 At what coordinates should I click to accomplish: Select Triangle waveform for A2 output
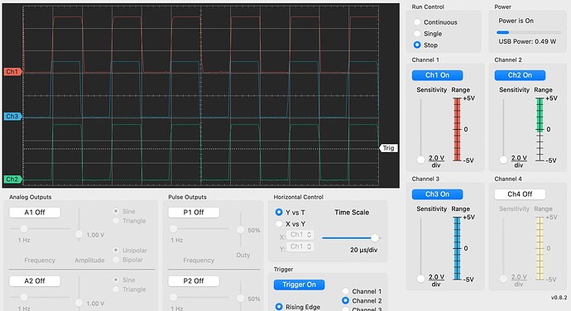pos(116,289)
